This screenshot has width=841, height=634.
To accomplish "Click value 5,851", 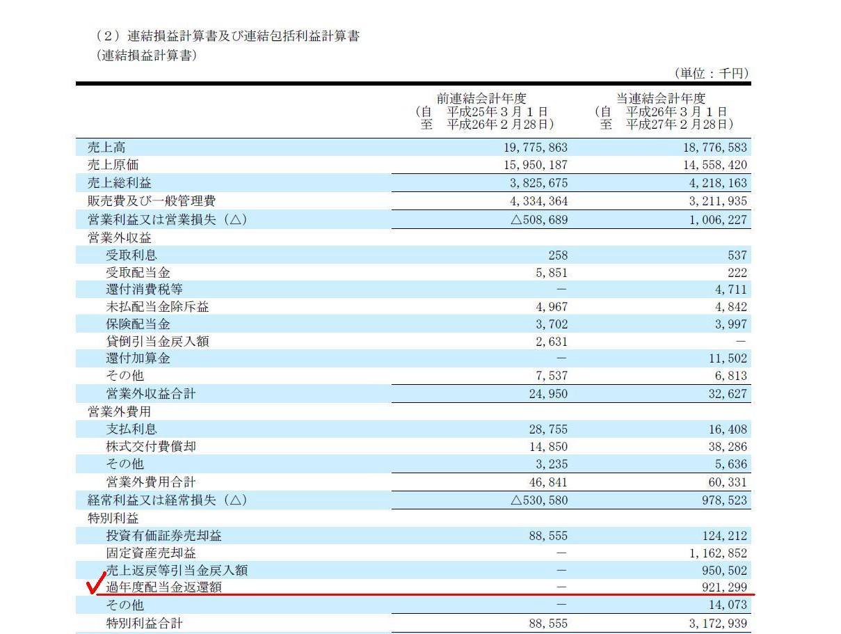I will 552,272.
